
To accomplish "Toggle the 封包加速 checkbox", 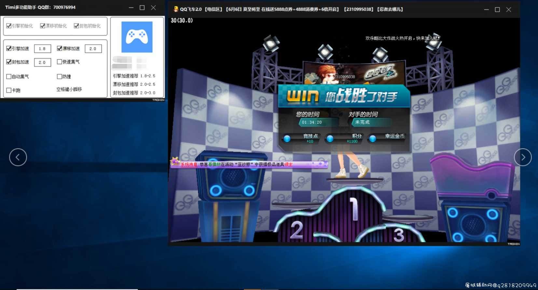I will (9, 62).
